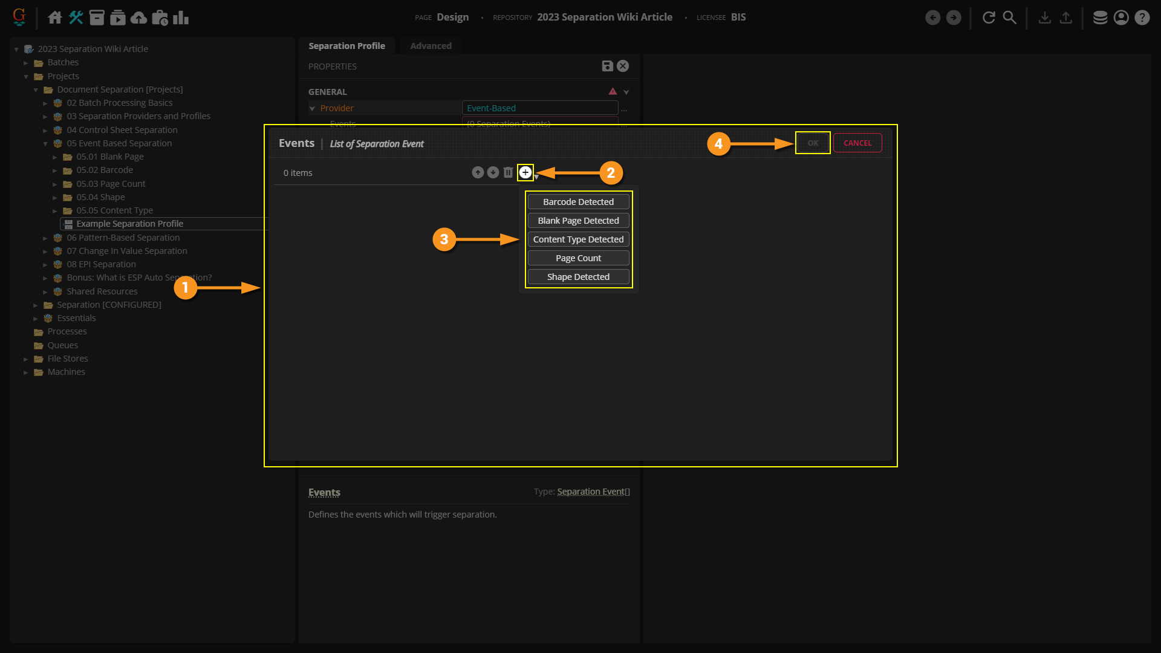The height and width of the screenshot is (653, 1161).
Task: Collapse the 05 Event Based Separation node
Action: (45, 144)
